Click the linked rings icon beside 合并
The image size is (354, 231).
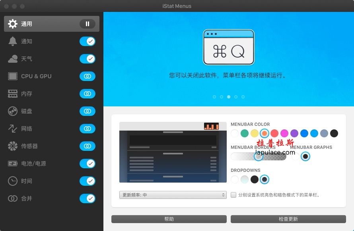click(x=13, y=198)
